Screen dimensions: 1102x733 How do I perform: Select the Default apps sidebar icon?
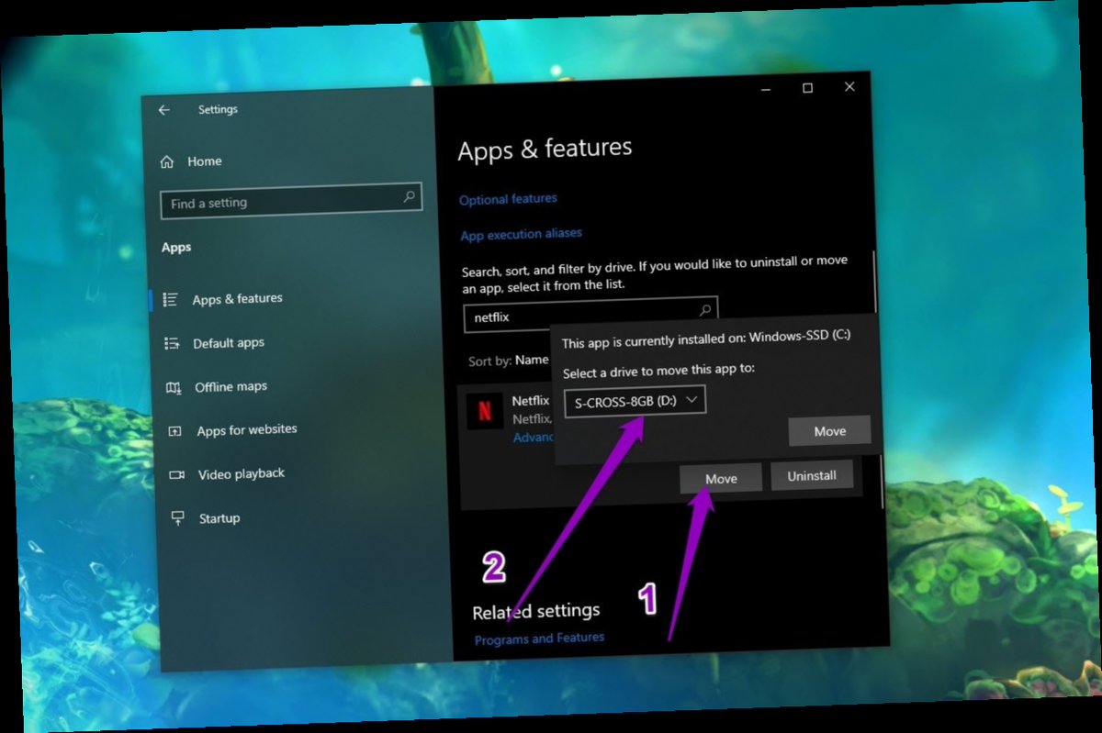tap(172, 343)
